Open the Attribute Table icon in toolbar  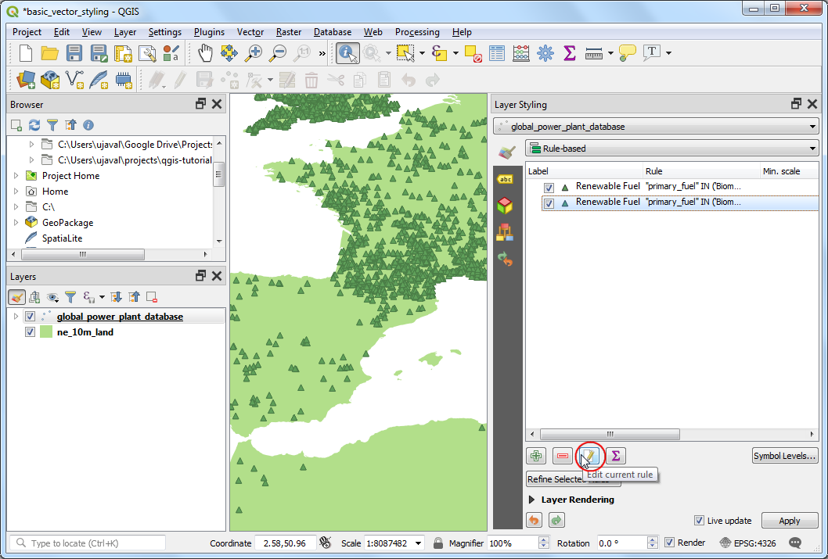(496, 53)
